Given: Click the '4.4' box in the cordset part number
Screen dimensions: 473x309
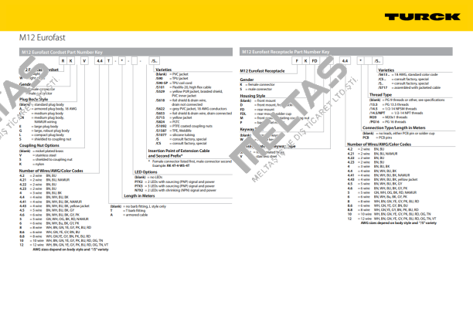Looking at the screenshot, I should point(100,61).
